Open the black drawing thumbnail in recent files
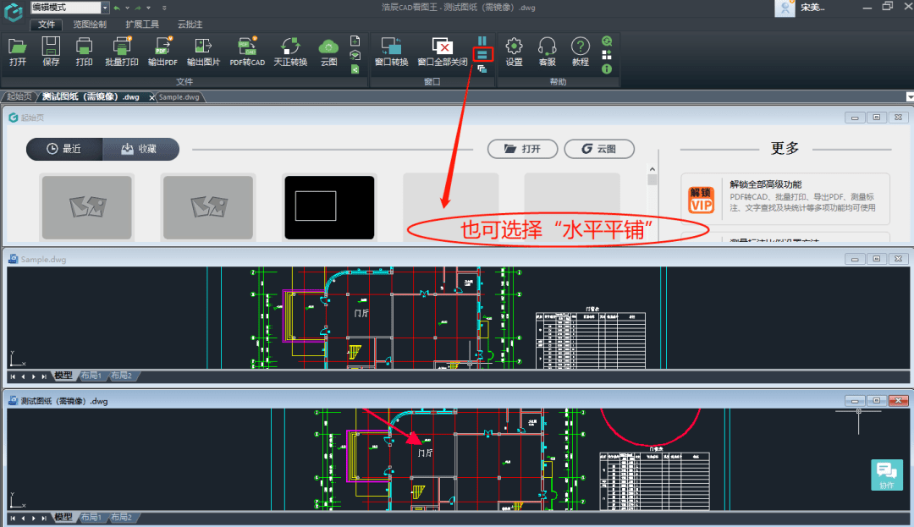This screenshot has width=914, height=527. click(329, 207)
